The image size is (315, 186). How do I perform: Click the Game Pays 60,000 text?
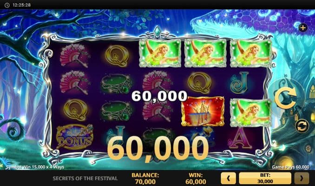290,167
